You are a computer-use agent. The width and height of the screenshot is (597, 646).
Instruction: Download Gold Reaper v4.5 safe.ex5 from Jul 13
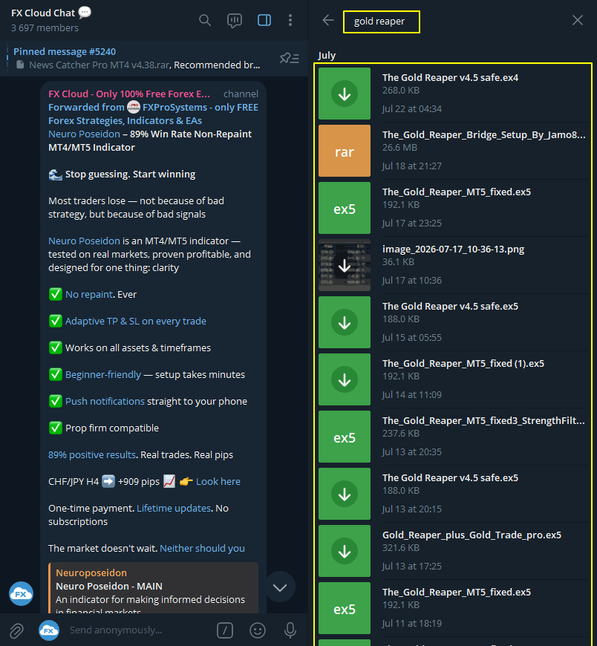345,494
